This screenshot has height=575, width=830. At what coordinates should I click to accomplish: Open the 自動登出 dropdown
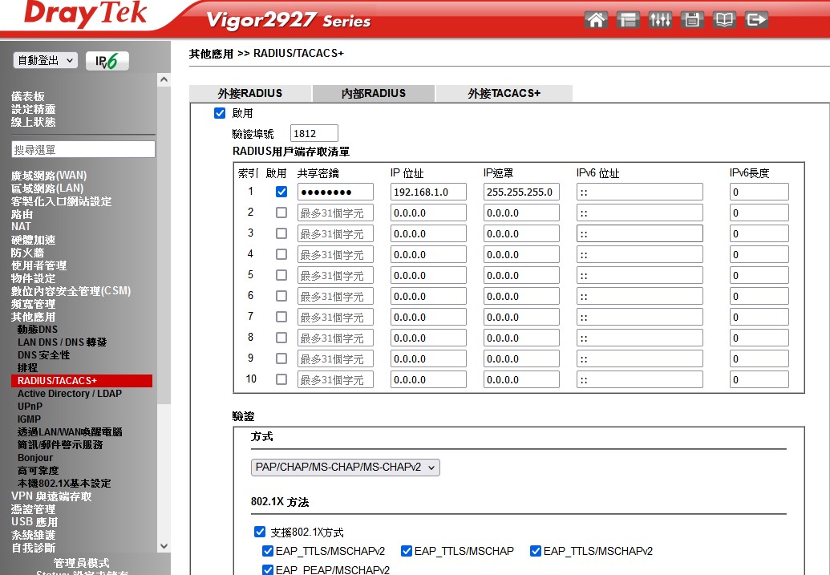[x=46, y=60]
